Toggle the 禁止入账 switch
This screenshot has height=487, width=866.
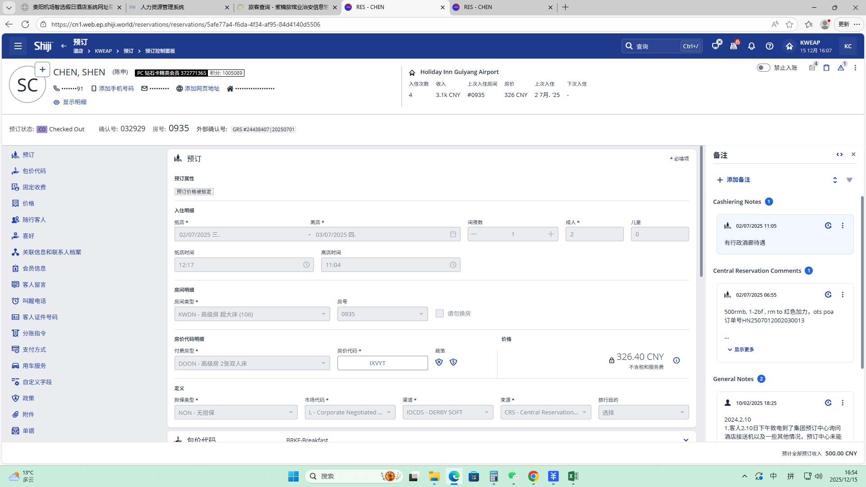pos(763,68)
